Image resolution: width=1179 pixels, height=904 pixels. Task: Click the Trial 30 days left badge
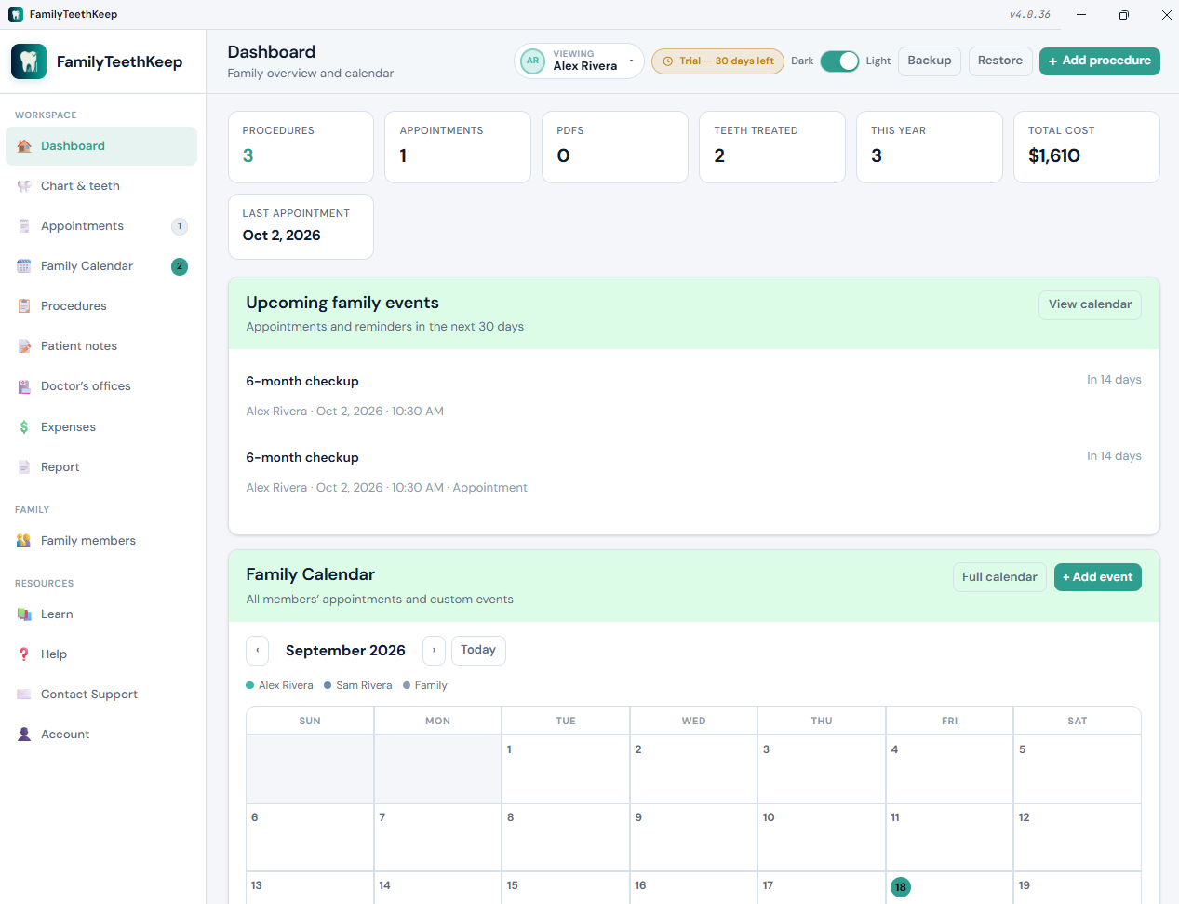click(717, 61)
